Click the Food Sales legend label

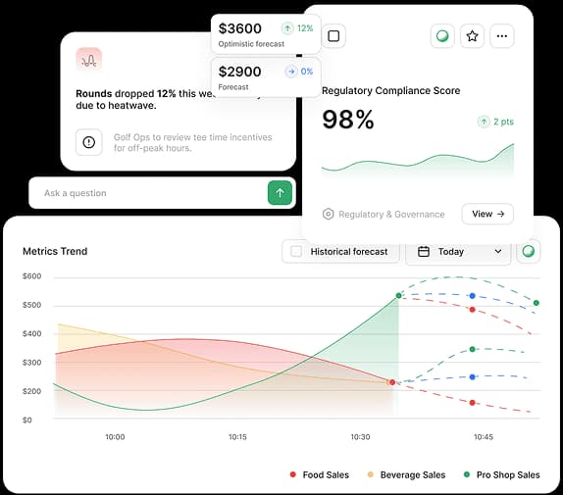click(326, 475)
